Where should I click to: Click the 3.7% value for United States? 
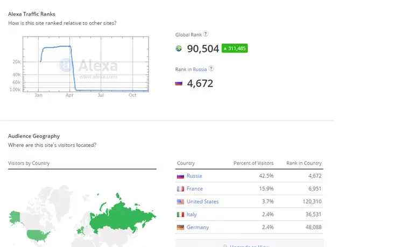pos(268,201)
